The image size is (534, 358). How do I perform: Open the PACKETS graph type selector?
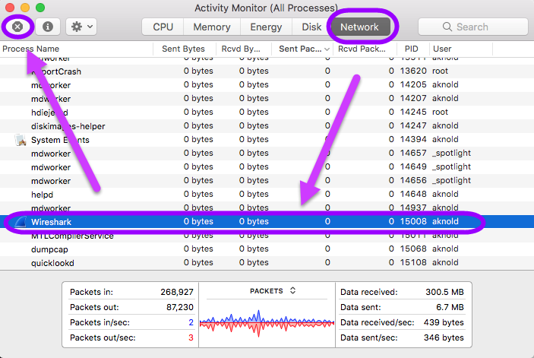tap(273, 291)
